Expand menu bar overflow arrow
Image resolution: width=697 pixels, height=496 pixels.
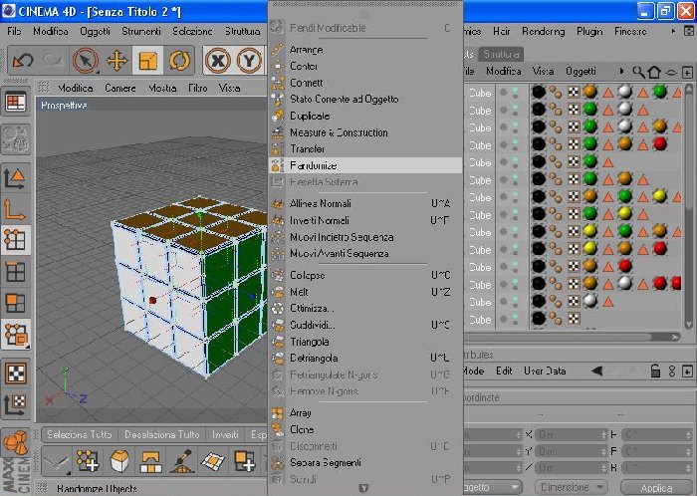[673, 31]
